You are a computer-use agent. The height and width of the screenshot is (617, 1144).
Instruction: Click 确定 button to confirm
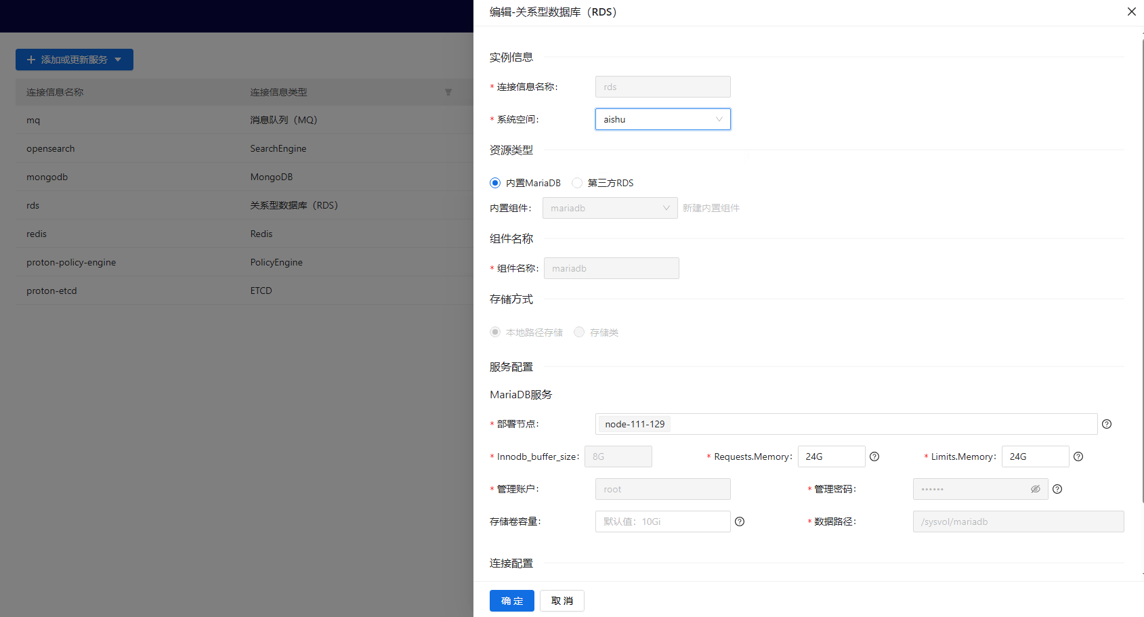(512, 601)
